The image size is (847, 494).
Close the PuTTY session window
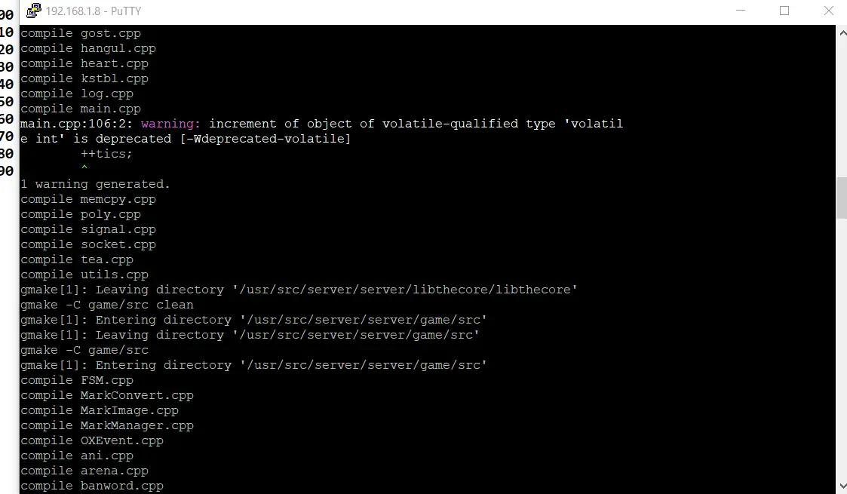click(829, 11)
